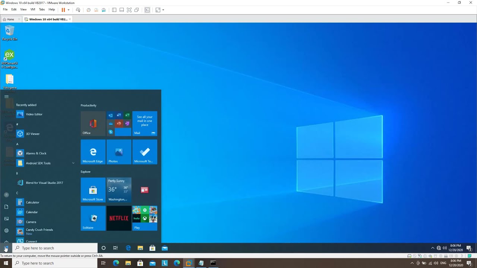
Task: Launch 3D Viewer from the app list
Action: (45, 134)
